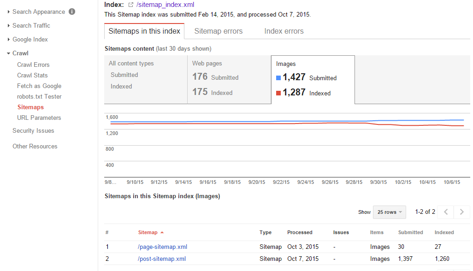Click the Issues column header
Image resolution: width=473 pixels, height=271 pixels.
tap(341, 232)
